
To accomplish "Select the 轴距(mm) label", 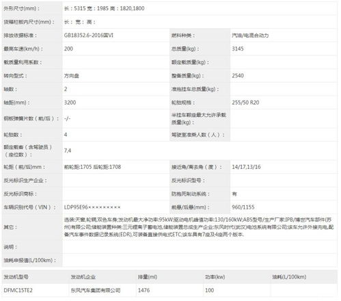I will tap(16, 103).
